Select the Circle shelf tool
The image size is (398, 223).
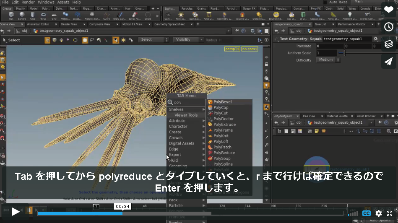148,16
